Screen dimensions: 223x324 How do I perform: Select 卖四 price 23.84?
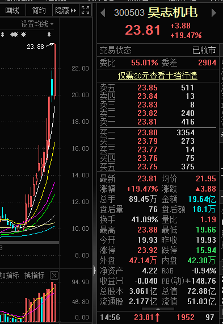point(148,96)
